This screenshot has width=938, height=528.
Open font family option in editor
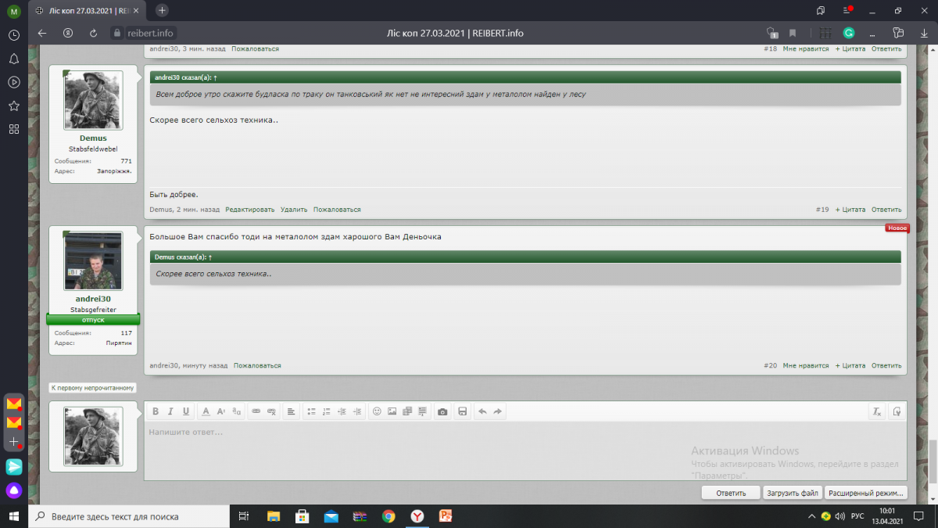tap(237, 411)
